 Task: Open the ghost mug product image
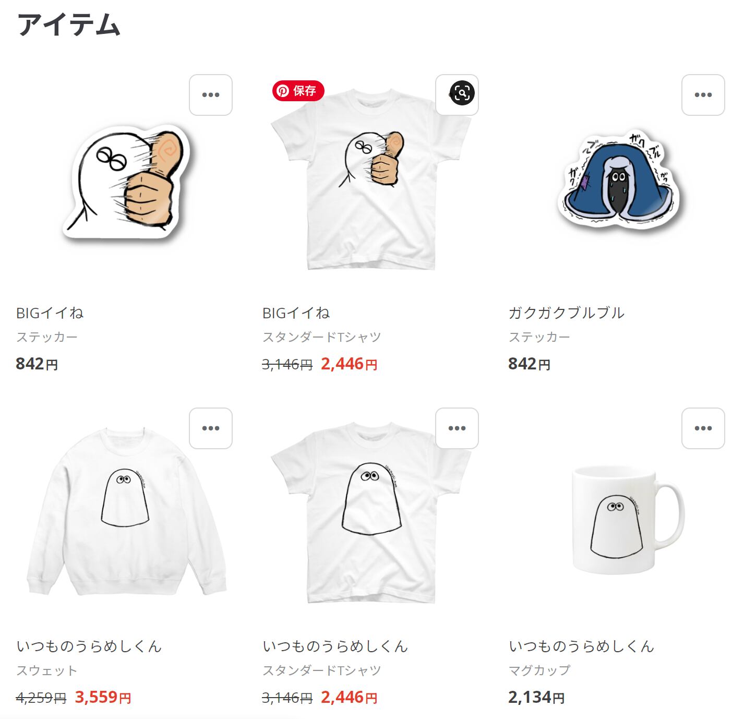point(627,520)
